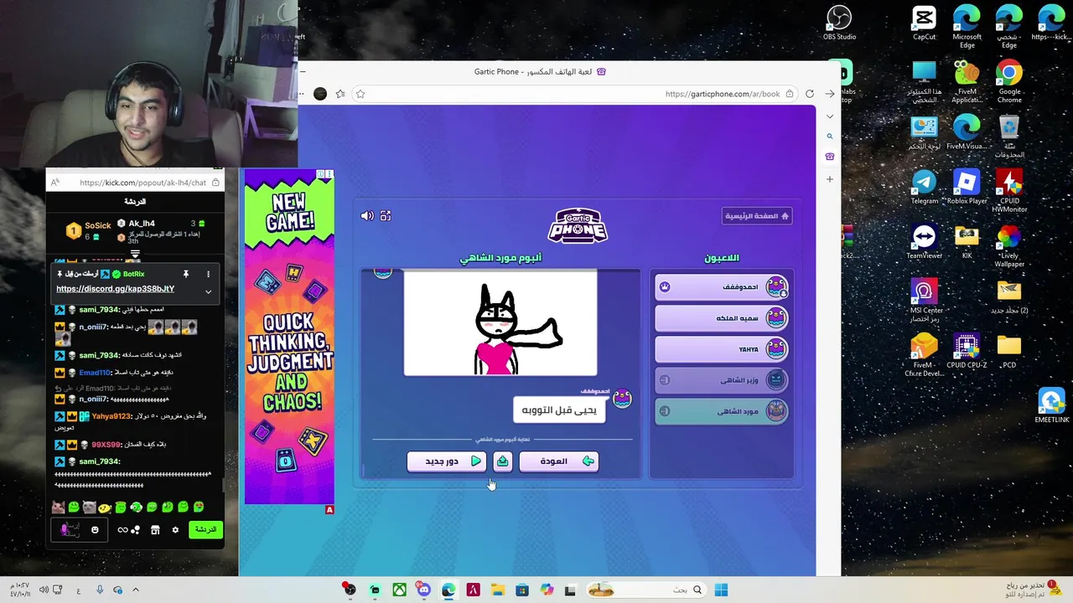This screenshot has width=1073, height=603.
Task: Open Google Chrome desktop shortcut
Action: [1009, 81]
